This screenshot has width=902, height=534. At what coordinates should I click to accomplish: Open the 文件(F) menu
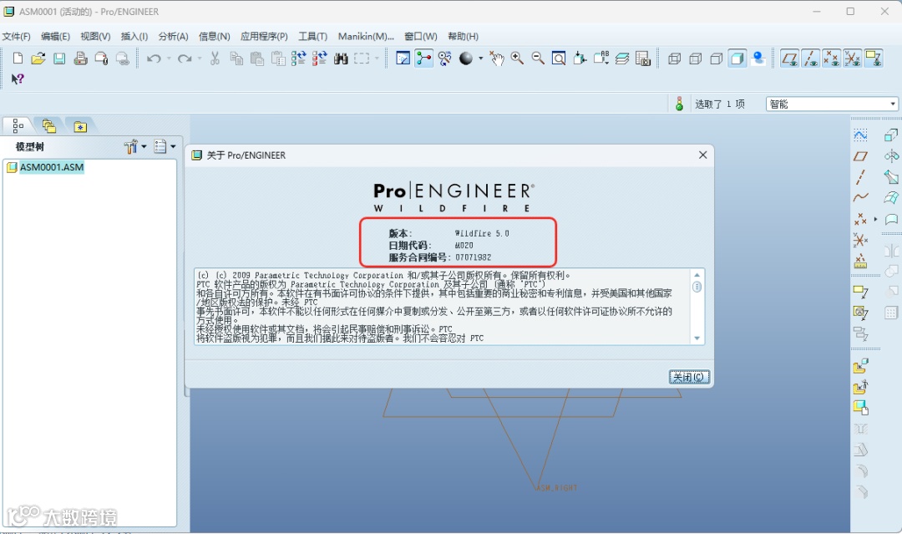(x=16, y=36)
